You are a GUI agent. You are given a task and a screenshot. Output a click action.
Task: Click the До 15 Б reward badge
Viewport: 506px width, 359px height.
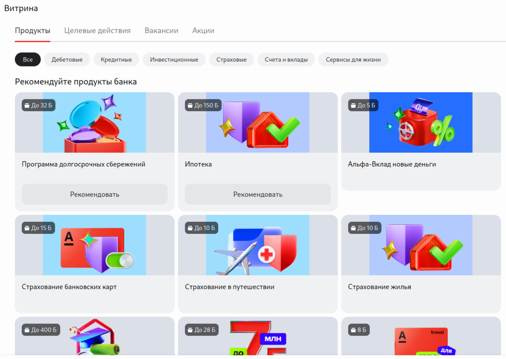point(39,228)
